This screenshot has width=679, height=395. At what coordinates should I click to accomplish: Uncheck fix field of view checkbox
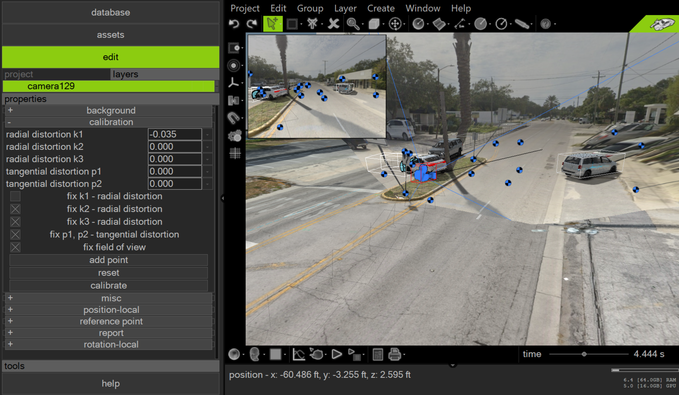15,247
